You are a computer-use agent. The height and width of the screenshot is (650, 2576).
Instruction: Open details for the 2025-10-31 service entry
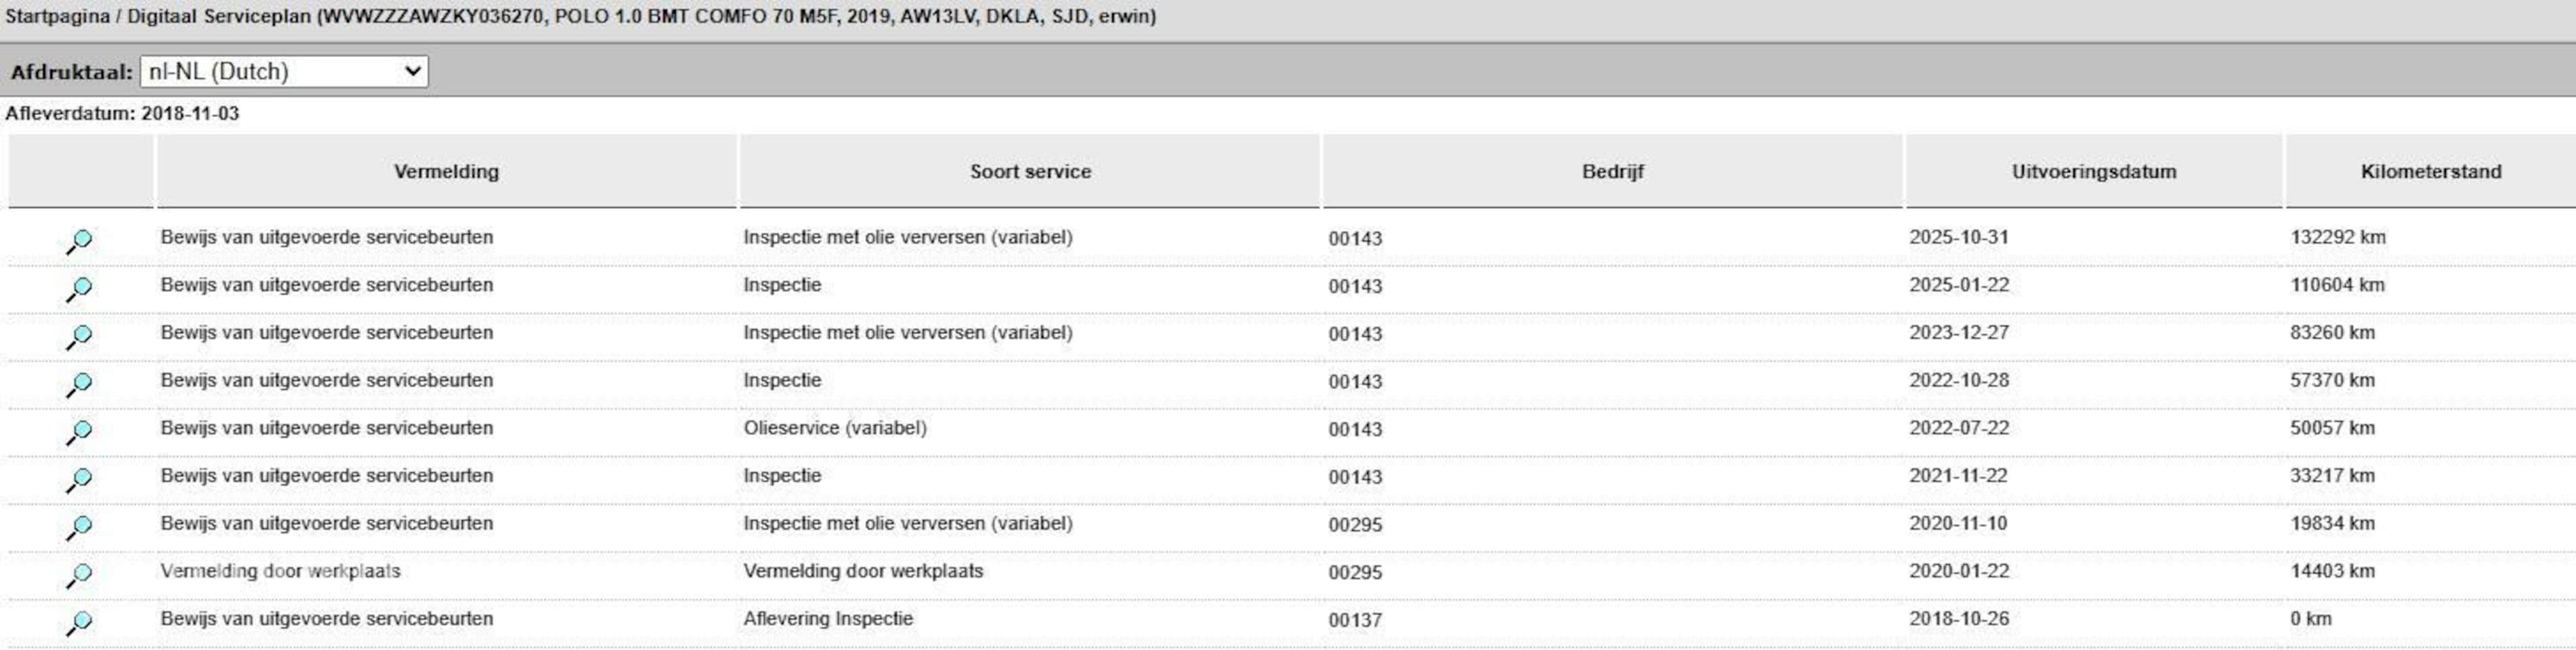(79, 241)
